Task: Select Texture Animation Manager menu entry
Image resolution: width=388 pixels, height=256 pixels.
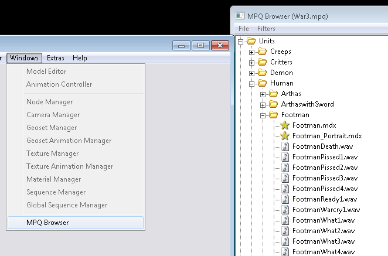Action: [76, 166]
